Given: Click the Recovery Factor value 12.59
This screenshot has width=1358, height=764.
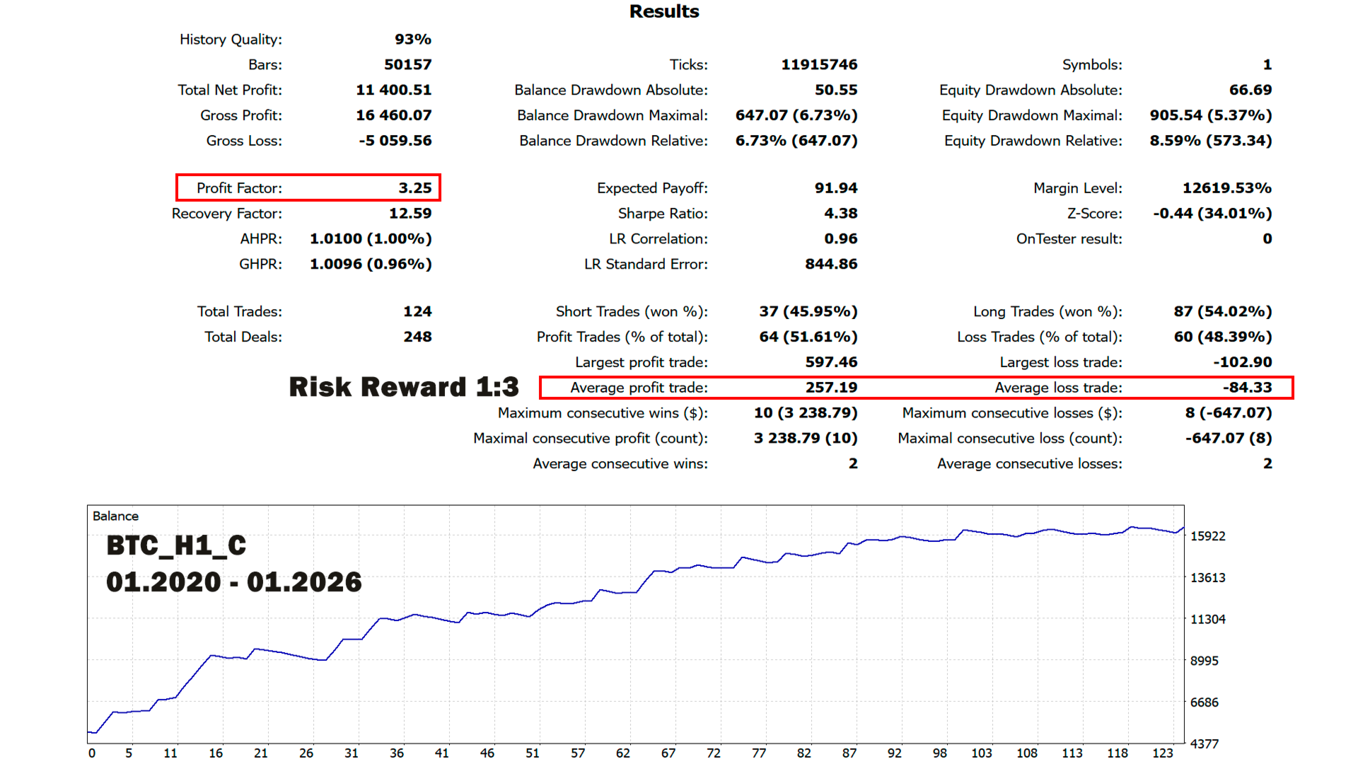Looking at the screenshot, I should point(410,214).
